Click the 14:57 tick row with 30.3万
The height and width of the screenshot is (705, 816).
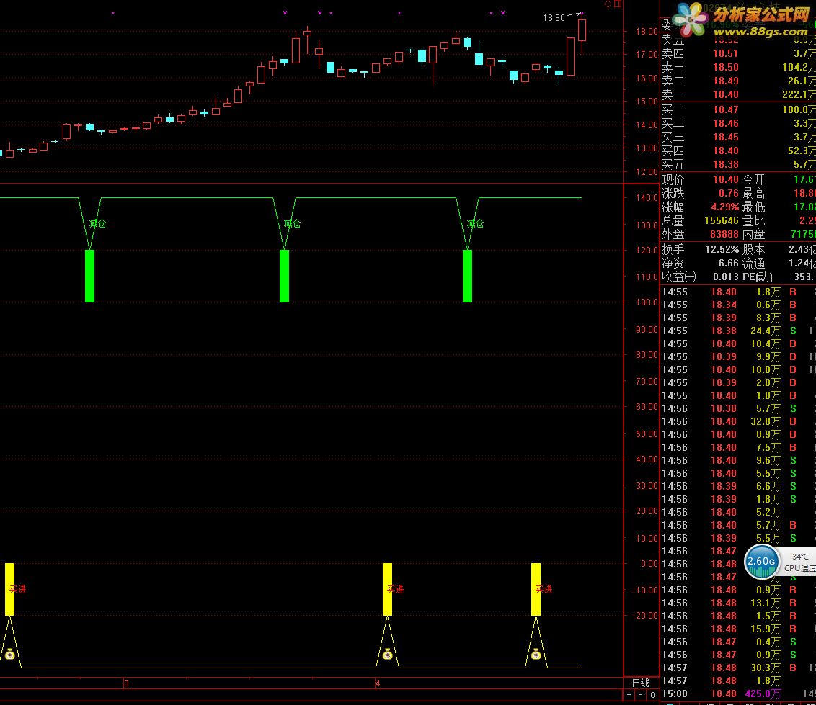(x=738, y=668)
